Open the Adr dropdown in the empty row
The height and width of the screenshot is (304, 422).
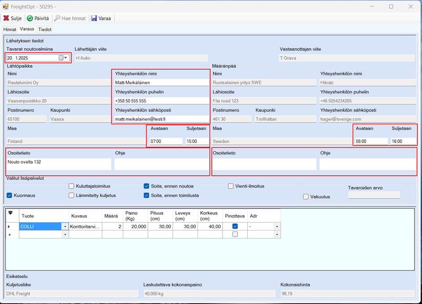[277, 235]
